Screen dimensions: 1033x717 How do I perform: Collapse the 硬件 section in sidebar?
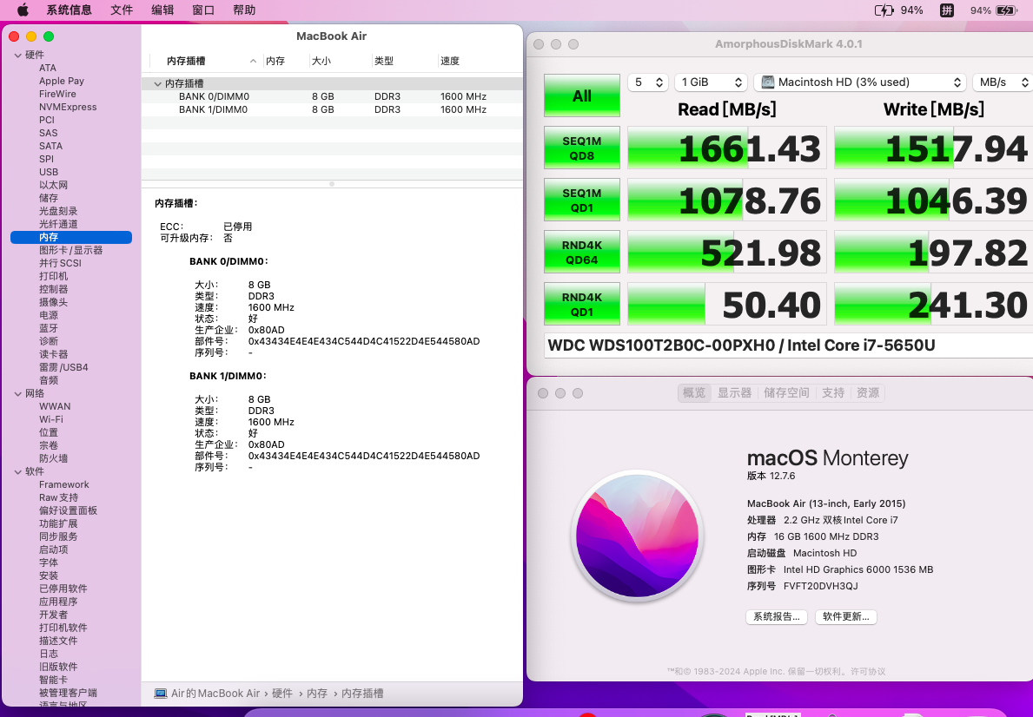[x=17, y=56]
